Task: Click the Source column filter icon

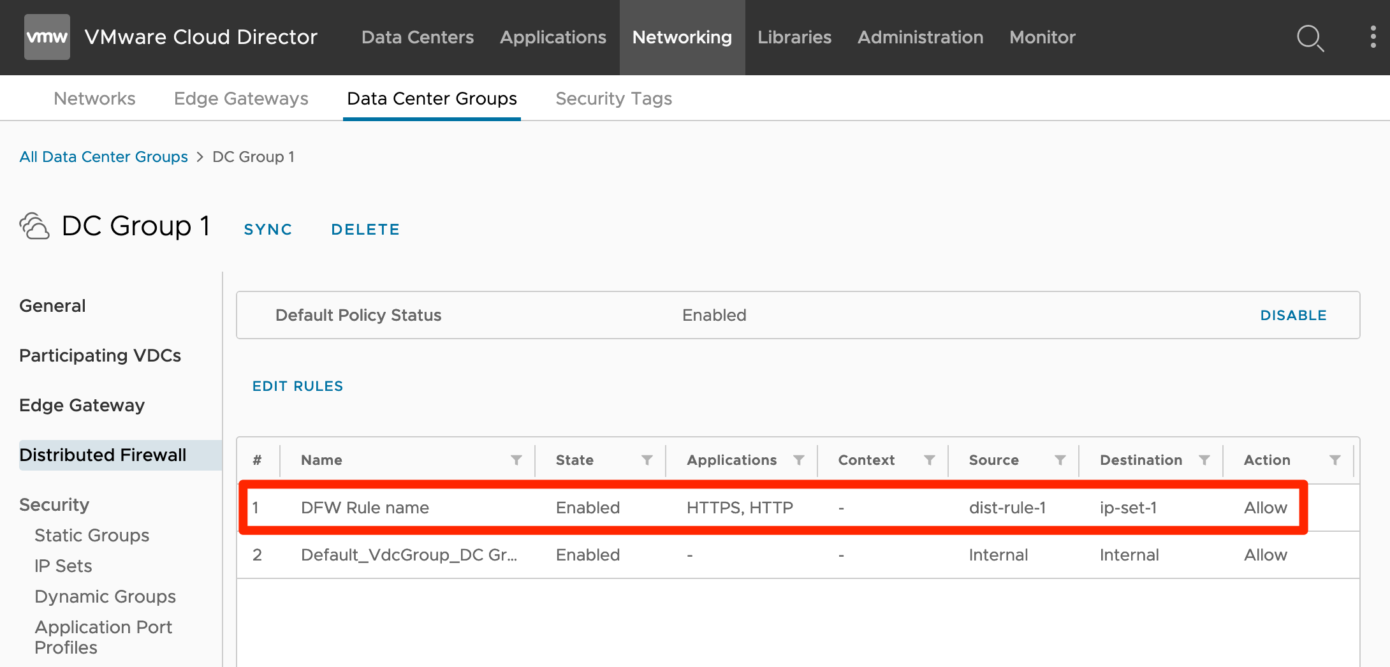Action: click(1060, 460)
